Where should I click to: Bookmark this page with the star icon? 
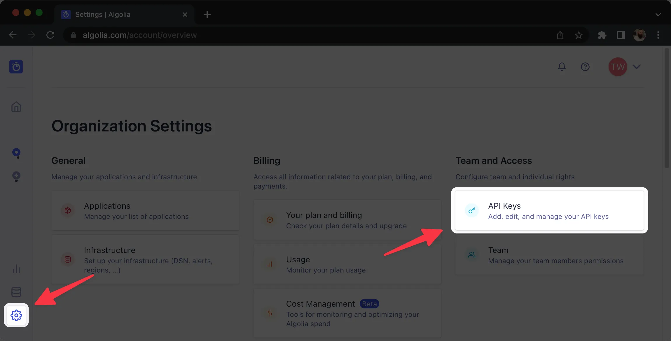[579, 35]
